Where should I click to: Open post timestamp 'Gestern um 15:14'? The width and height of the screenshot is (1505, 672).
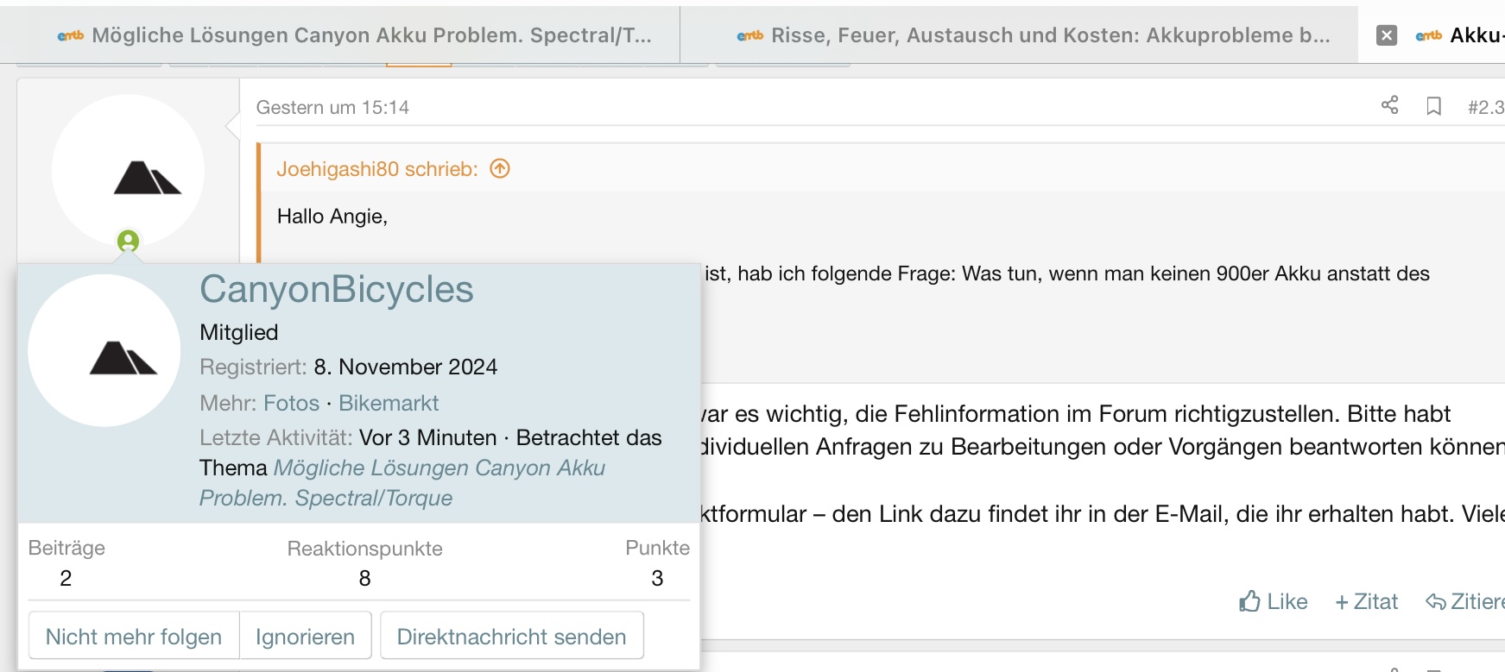[332, 107]
